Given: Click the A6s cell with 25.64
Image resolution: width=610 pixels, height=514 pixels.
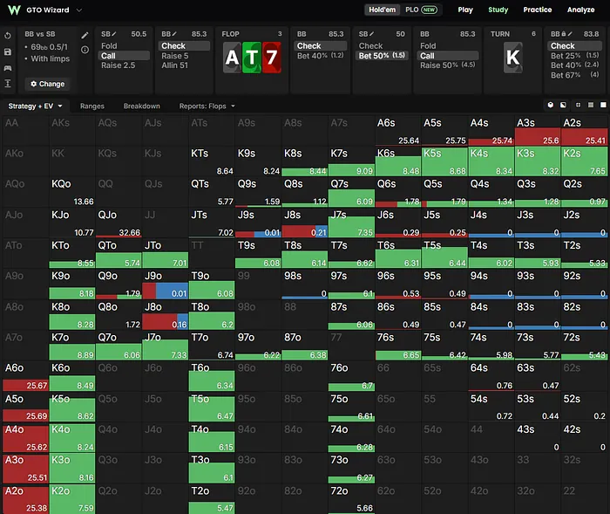Looking at the screenshot, I should [397, 131].
